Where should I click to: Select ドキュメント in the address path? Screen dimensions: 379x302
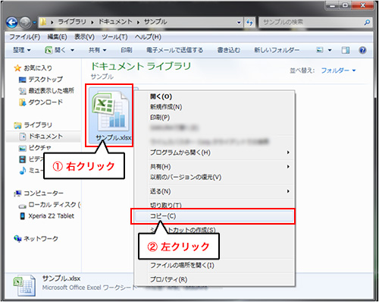[x=115, y=22]
